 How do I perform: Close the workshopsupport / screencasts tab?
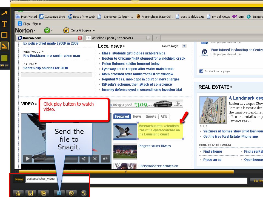point(148,38)
